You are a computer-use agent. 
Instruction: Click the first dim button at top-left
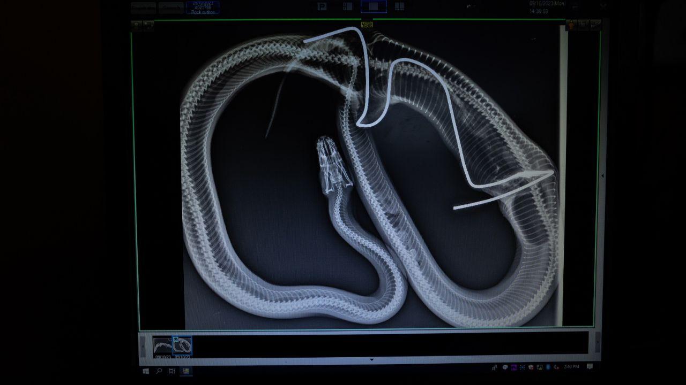tap(143, 7)
